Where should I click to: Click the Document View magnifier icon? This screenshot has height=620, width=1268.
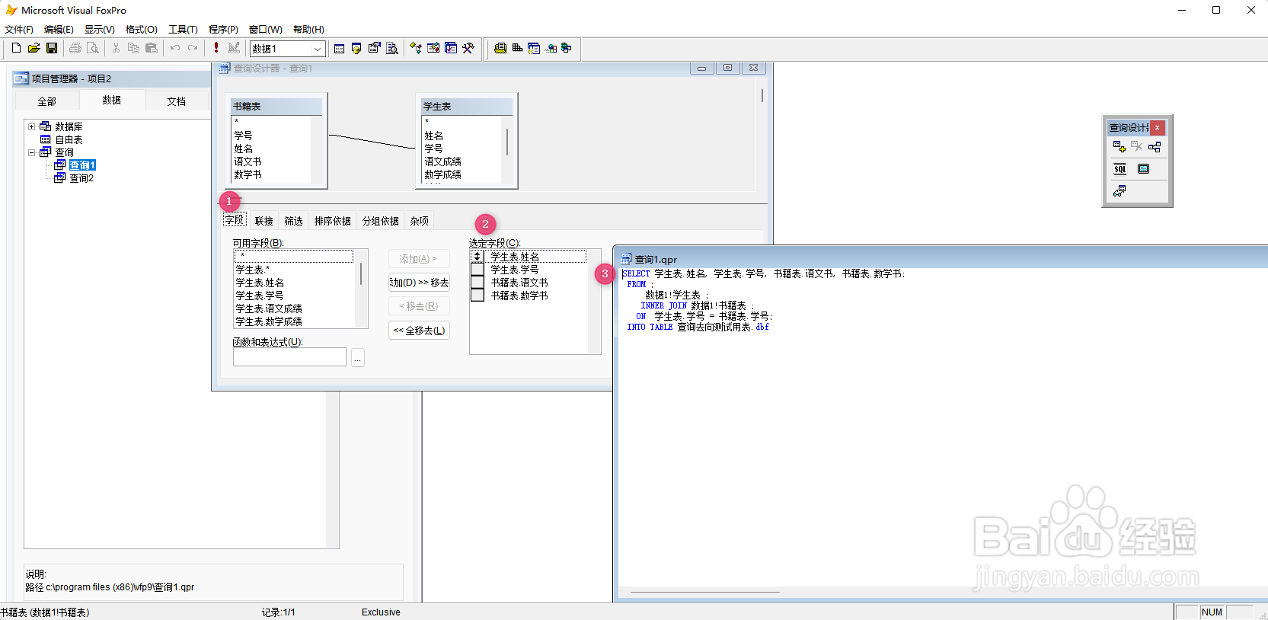point(392,48)
